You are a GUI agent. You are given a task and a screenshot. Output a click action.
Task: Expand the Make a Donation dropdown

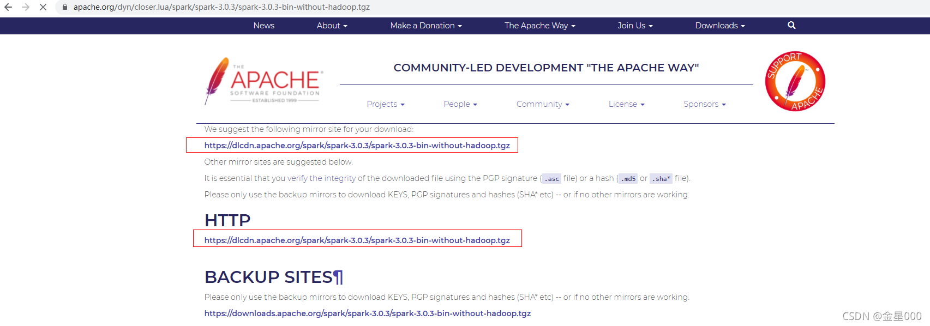(426, 26)
